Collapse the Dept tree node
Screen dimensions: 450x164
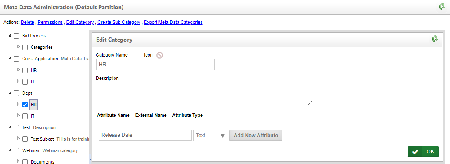[10, 93]
